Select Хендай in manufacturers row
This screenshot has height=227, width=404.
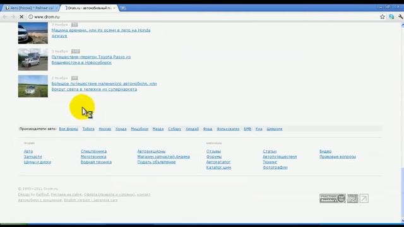tap(192, 129)
